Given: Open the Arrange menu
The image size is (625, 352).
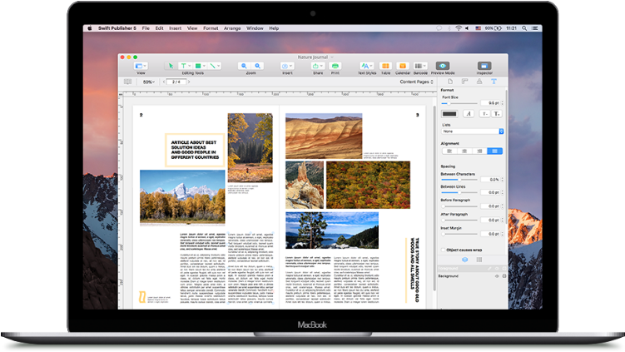Looking at the screenshot, I should 233,28.
